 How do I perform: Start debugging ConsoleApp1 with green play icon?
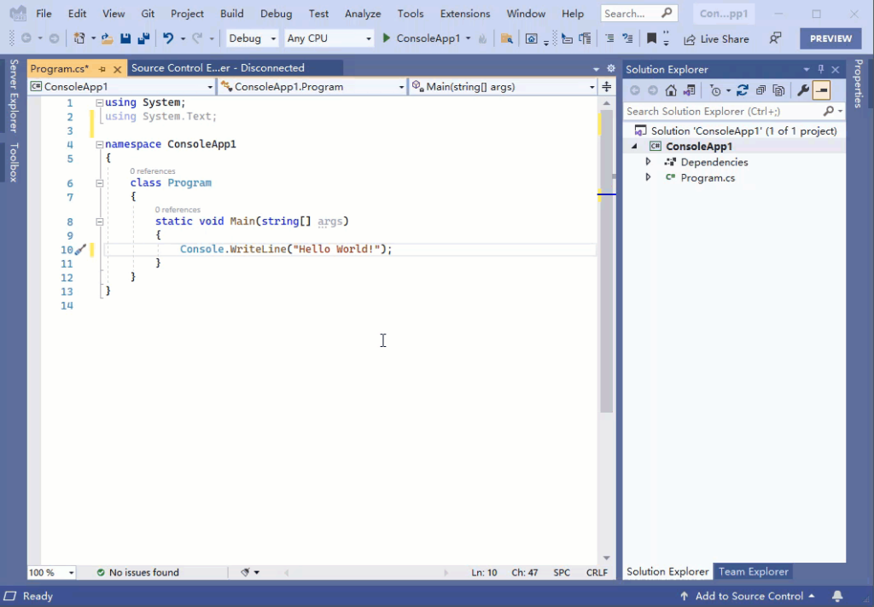coord(385,38)
